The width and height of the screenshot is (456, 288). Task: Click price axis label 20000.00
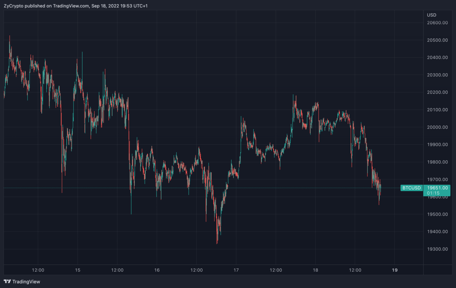(x=437, y=127)
